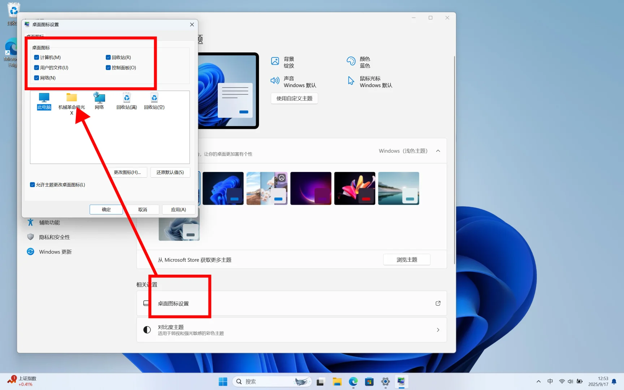
Task: Select the lake landscape theme thumbnail
Action: (399, 188)
